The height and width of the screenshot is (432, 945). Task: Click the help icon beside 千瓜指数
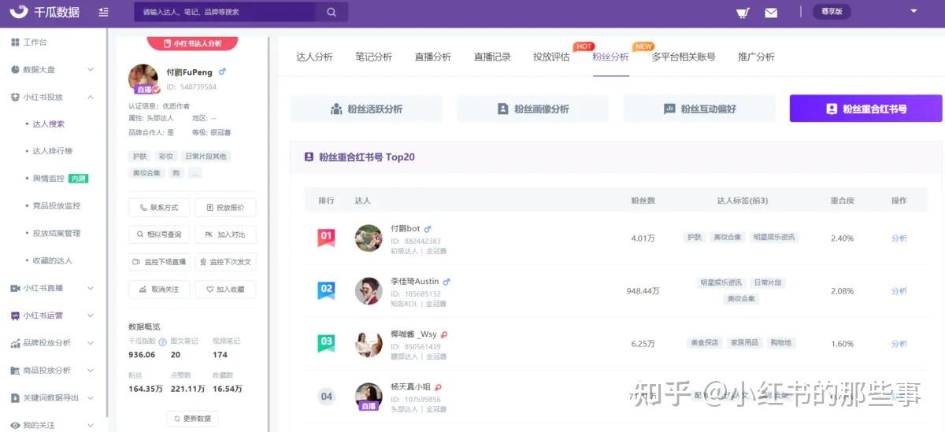(x=162, y=342)
